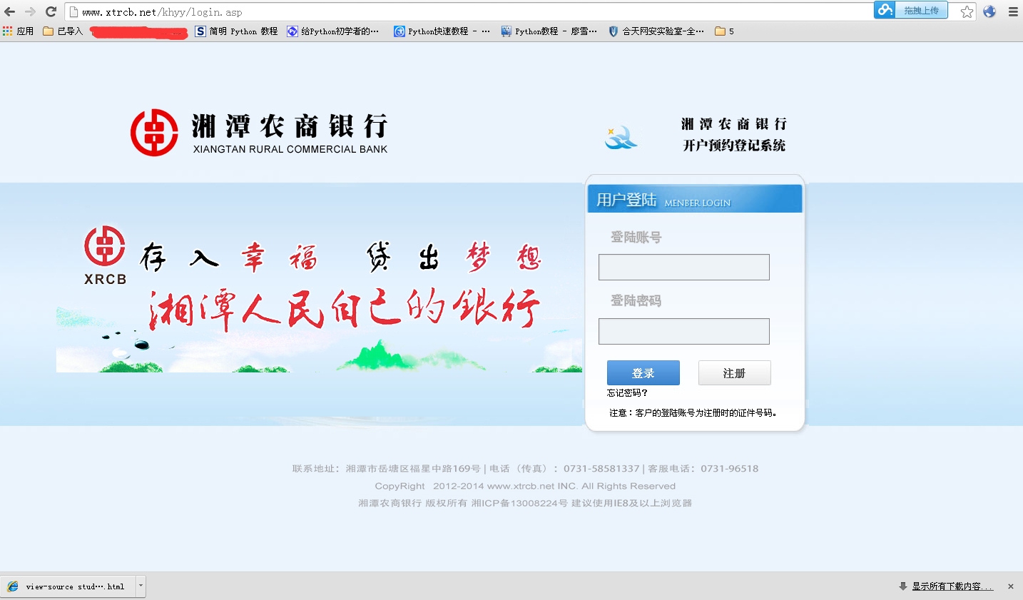Go forward with the browser forward arrow
1023x600 pixels.
click(x=30, y=11)
